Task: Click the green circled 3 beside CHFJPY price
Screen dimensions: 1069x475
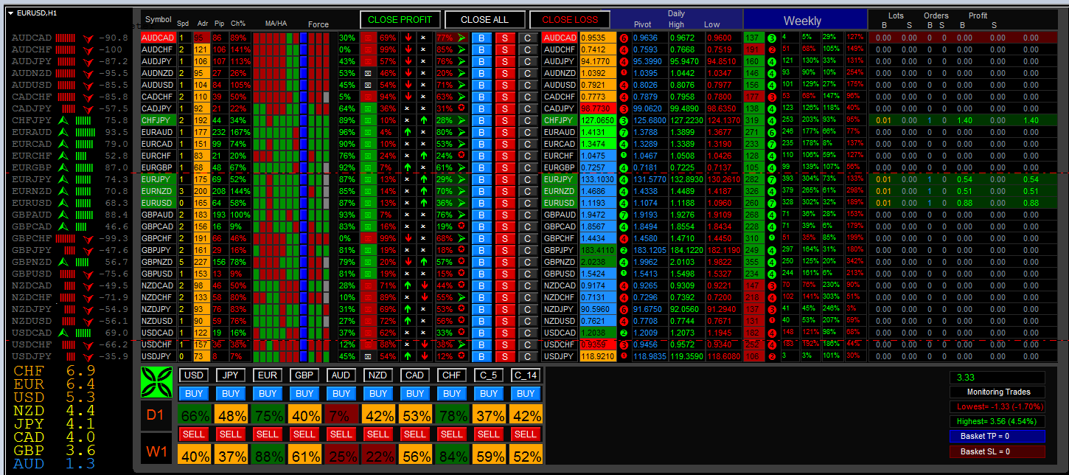Action: [624, 120]
